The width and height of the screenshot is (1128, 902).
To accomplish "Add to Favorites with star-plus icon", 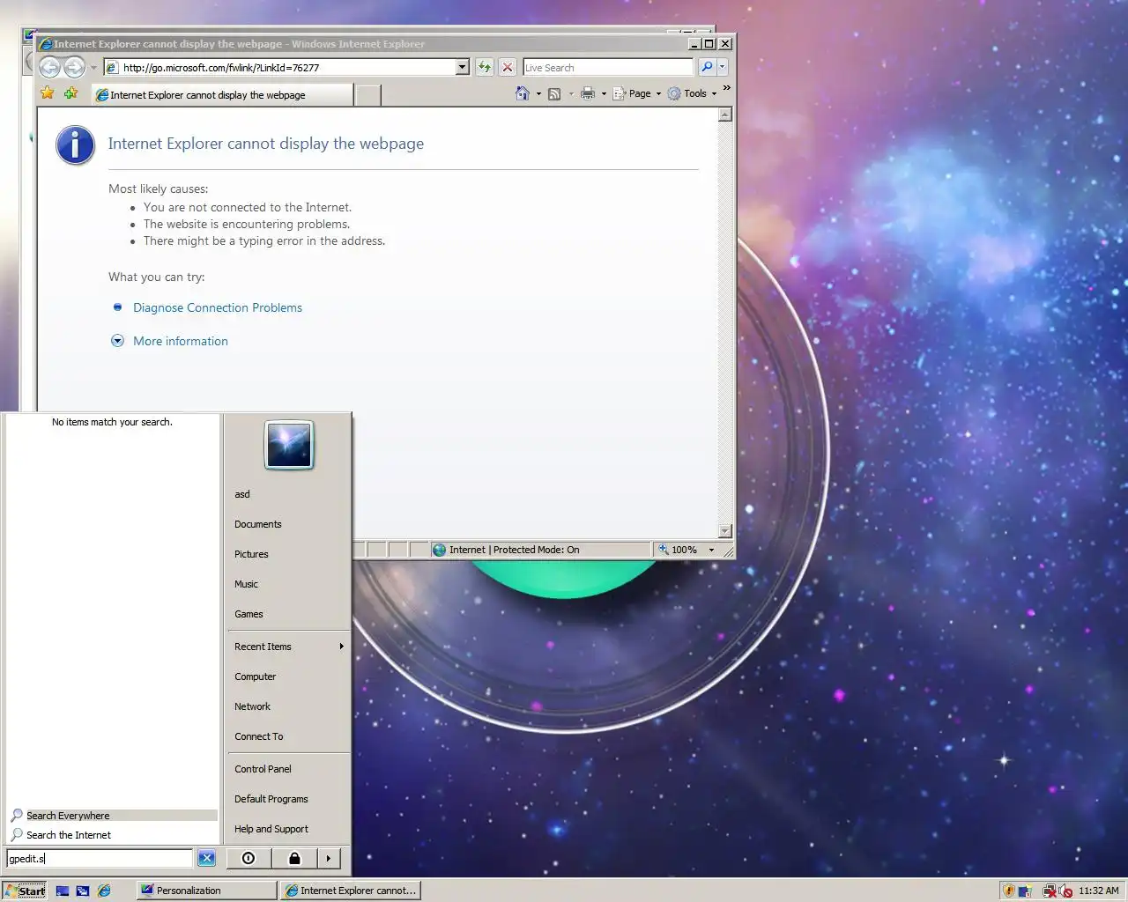I will 71,93.
